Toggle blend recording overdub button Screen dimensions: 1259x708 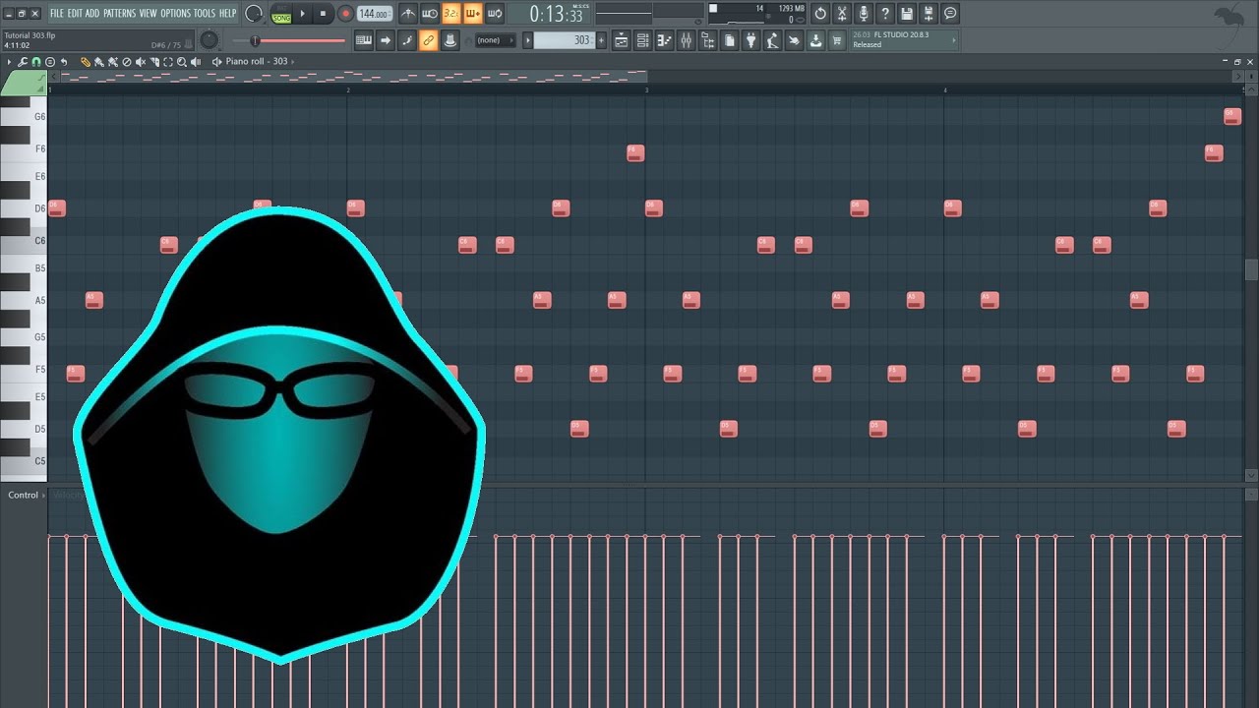(473, 14)
